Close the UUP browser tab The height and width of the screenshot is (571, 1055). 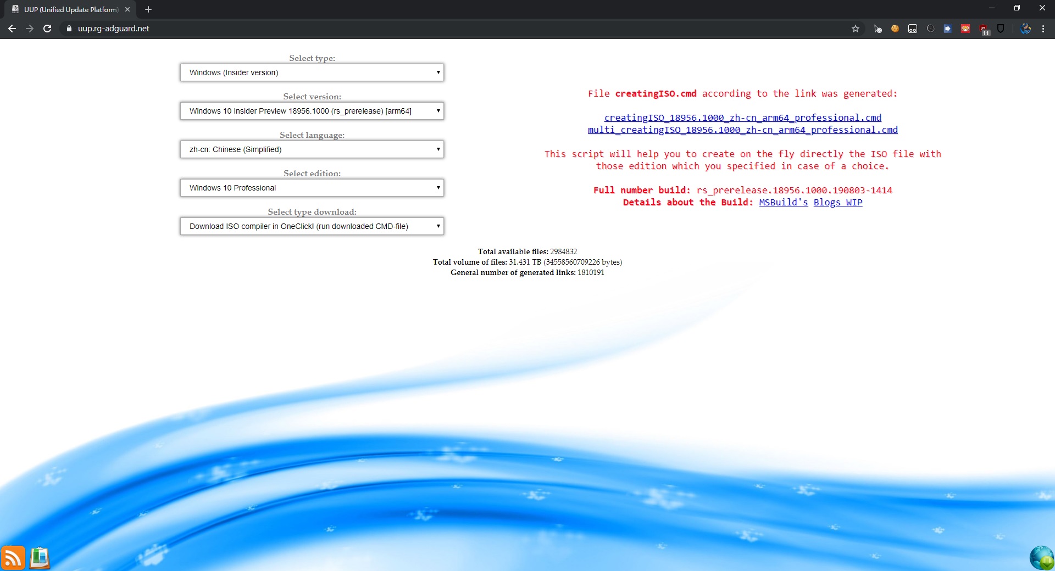127,9
